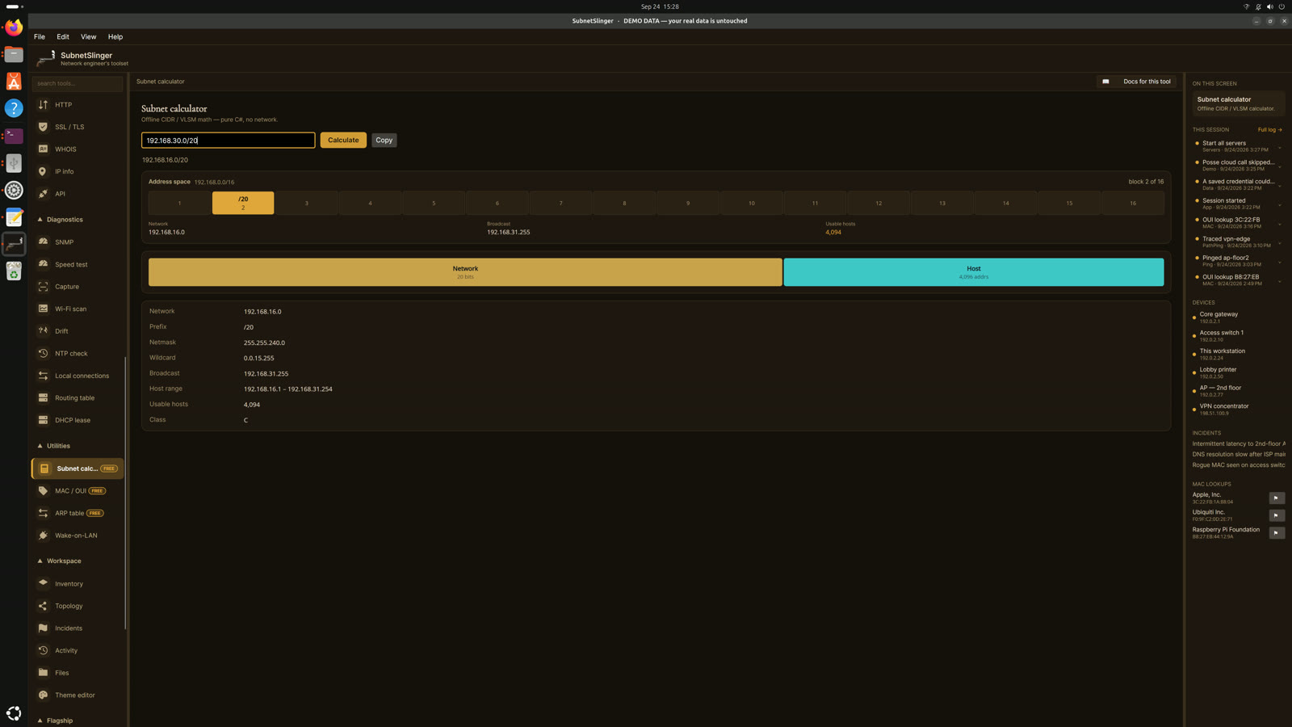This screenshot has width=1292, height=727.
Task: Open the Topology workspace view
Action: click(x=78, y=606)
